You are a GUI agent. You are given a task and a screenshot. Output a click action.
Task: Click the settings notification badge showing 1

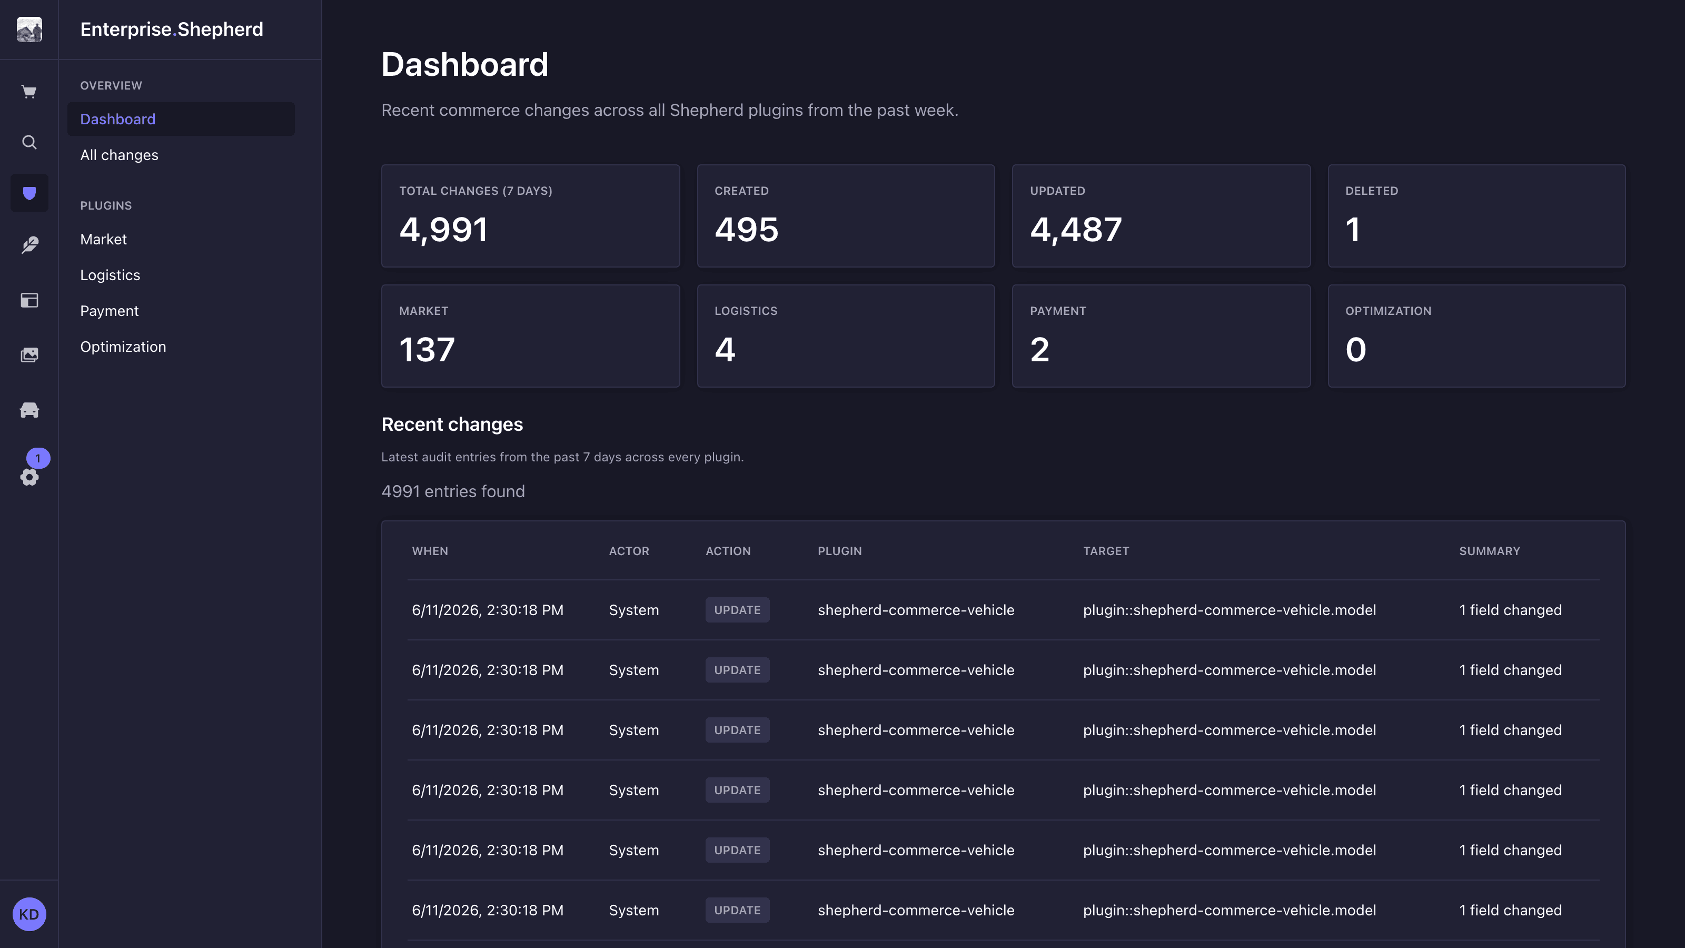(x=38, y=458)
